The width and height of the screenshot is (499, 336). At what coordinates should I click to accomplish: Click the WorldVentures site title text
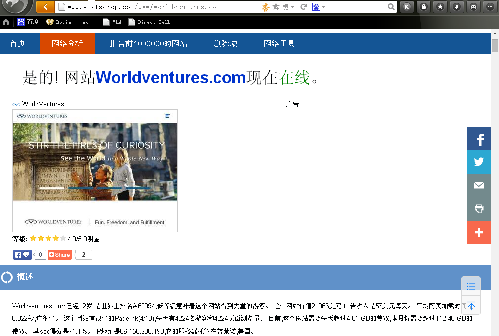point(43,104)
